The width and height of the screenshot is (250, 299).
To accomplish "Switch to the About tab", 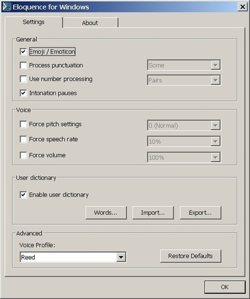I will [90, 22].
